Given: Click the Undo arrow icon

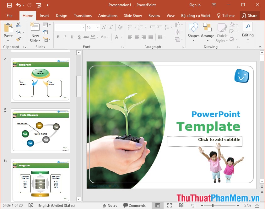Looking at the screenshot, I should (19, 5).
